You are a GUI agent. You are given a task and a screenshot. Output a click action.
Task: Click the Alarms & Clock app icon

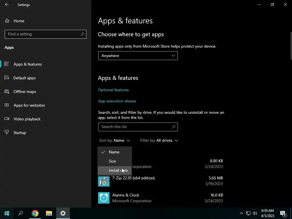coord(104,198)
